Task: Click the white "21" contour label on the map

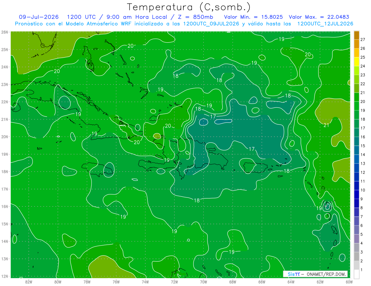Action: click(x=326, y=125)
